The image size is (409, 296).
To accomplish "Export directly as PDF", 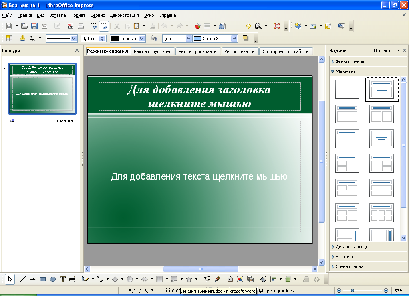I will pos(70,26).
